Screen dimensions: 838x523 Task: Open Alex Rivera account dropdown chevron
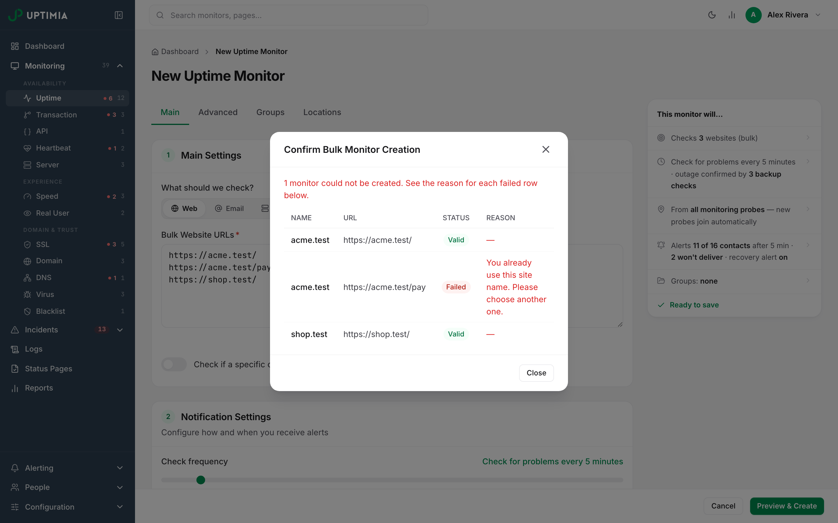818,15
